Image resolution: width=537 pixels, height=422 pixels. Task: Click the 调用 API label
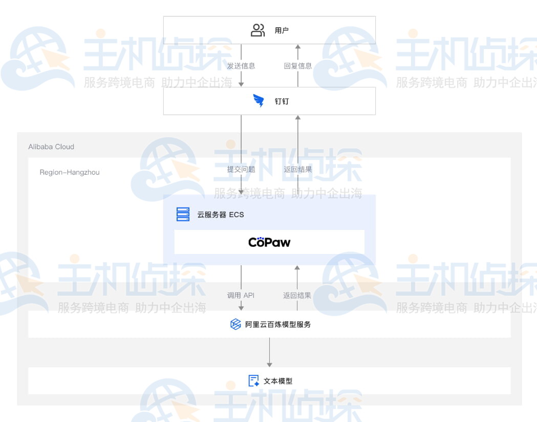tap(241, 295)
